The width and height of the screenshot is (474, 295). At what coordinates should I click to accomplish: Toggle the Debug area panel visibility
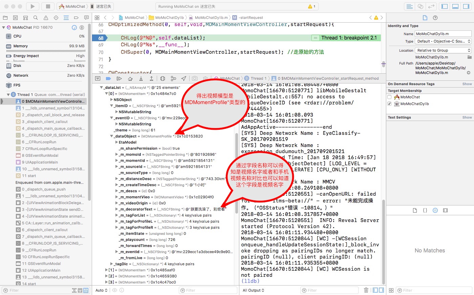coord(456,6)
